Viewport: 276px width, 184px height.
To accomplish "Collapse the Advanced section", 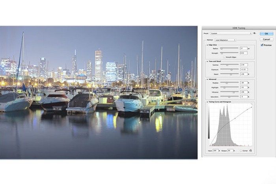I will coord(207,79).
